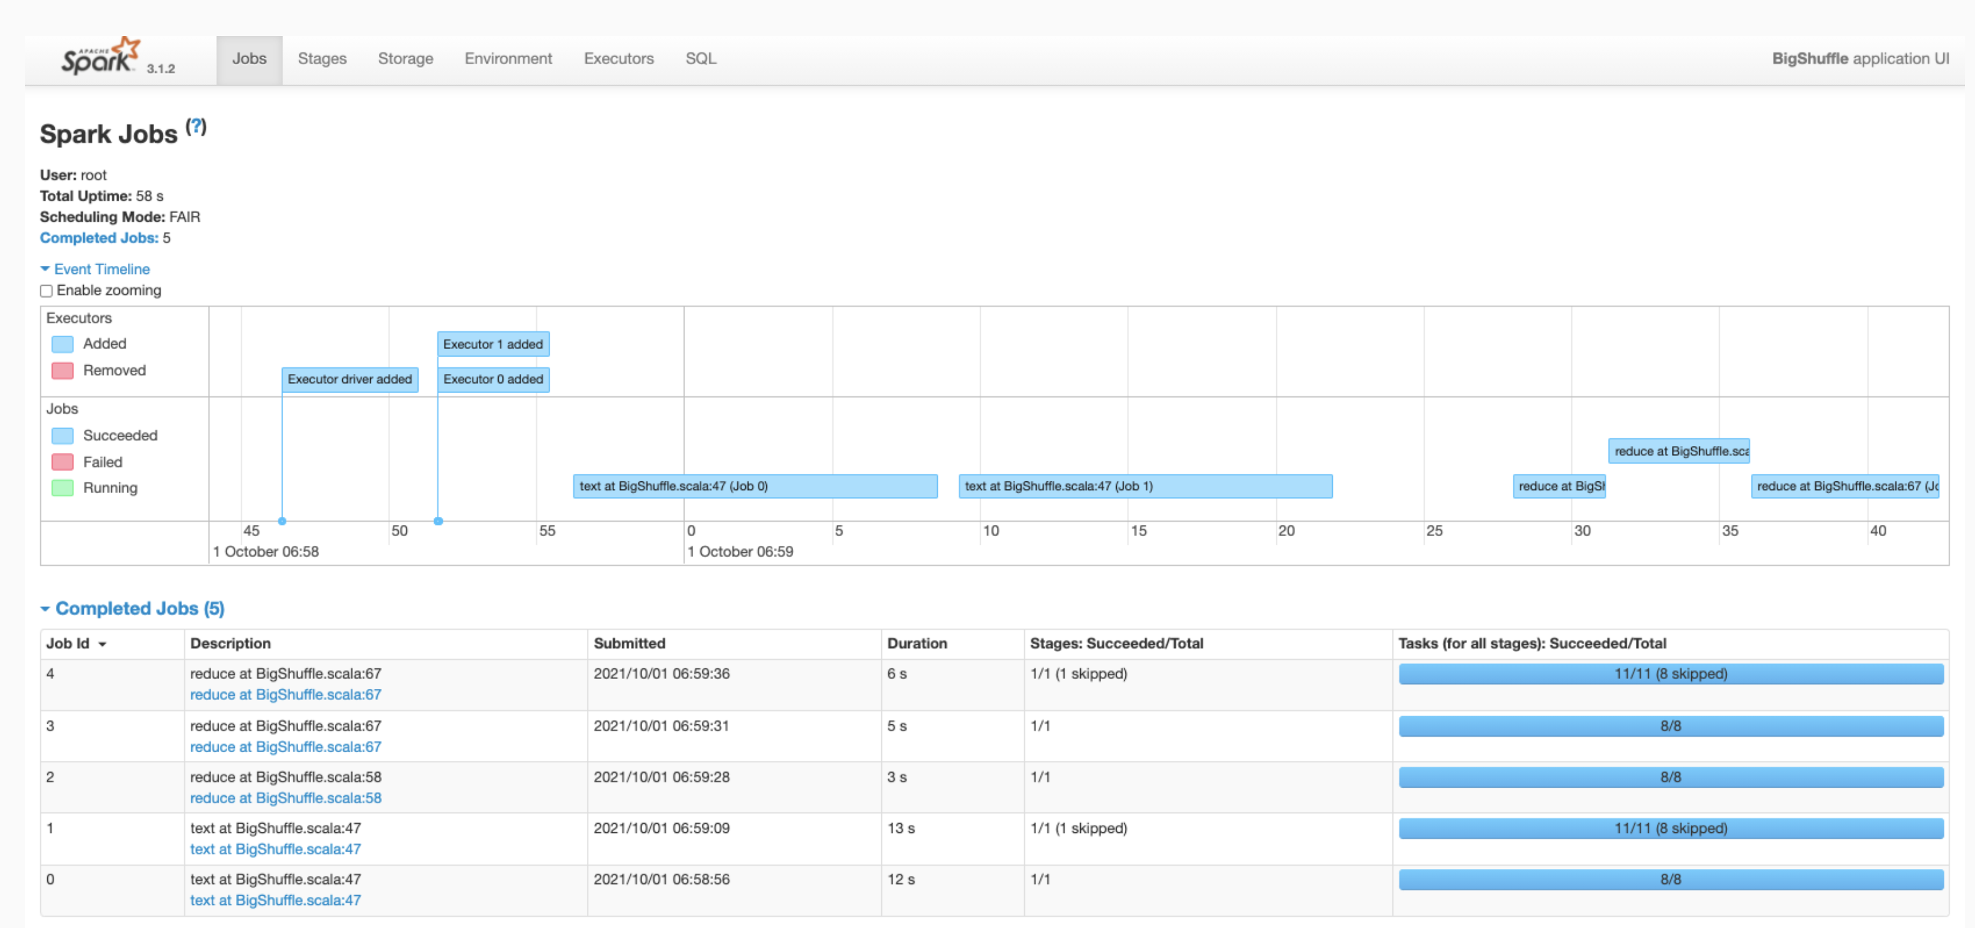Open the SQL tab
This screenshot has height=928, width=1975.
(700, 59)
